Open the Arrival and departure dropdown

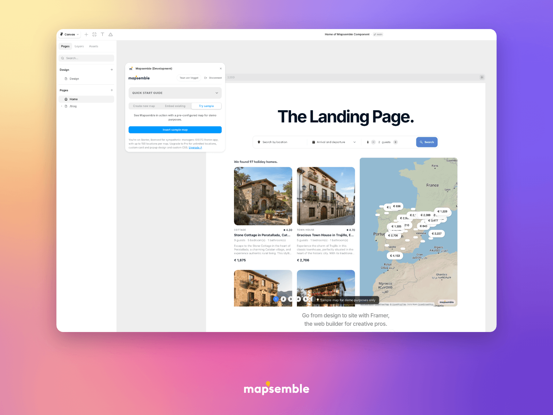(x=334, y=142)
